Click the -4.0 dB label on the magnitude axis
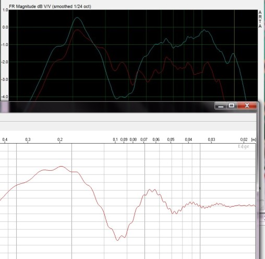The image size is (265, 259). [5, 97]
